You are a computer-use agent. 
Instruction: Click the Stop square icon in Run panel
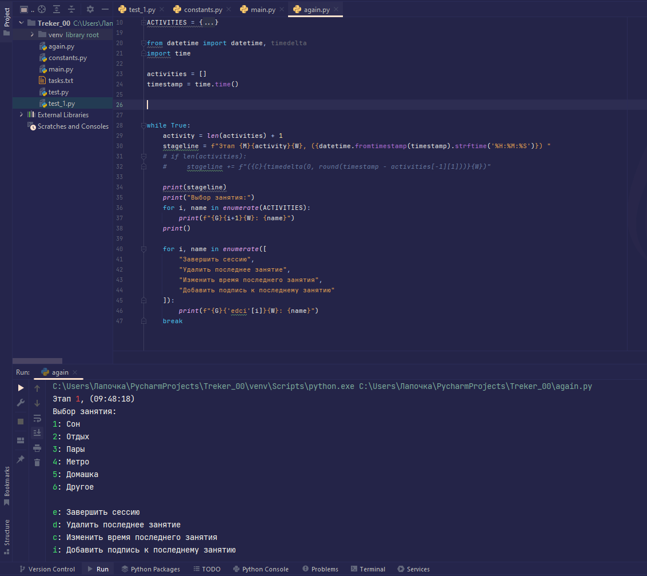[21, 422]
